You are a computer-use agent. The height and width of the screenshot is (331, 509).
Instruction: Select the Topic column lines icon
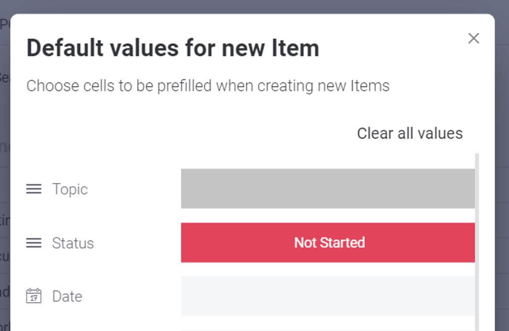34,189
